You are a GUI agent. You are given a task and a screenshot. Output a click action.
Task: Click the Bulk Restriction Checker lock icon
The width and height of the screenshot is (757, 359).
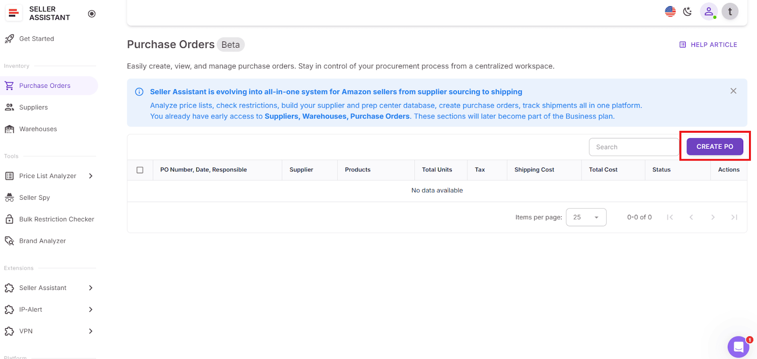(9, 219)
